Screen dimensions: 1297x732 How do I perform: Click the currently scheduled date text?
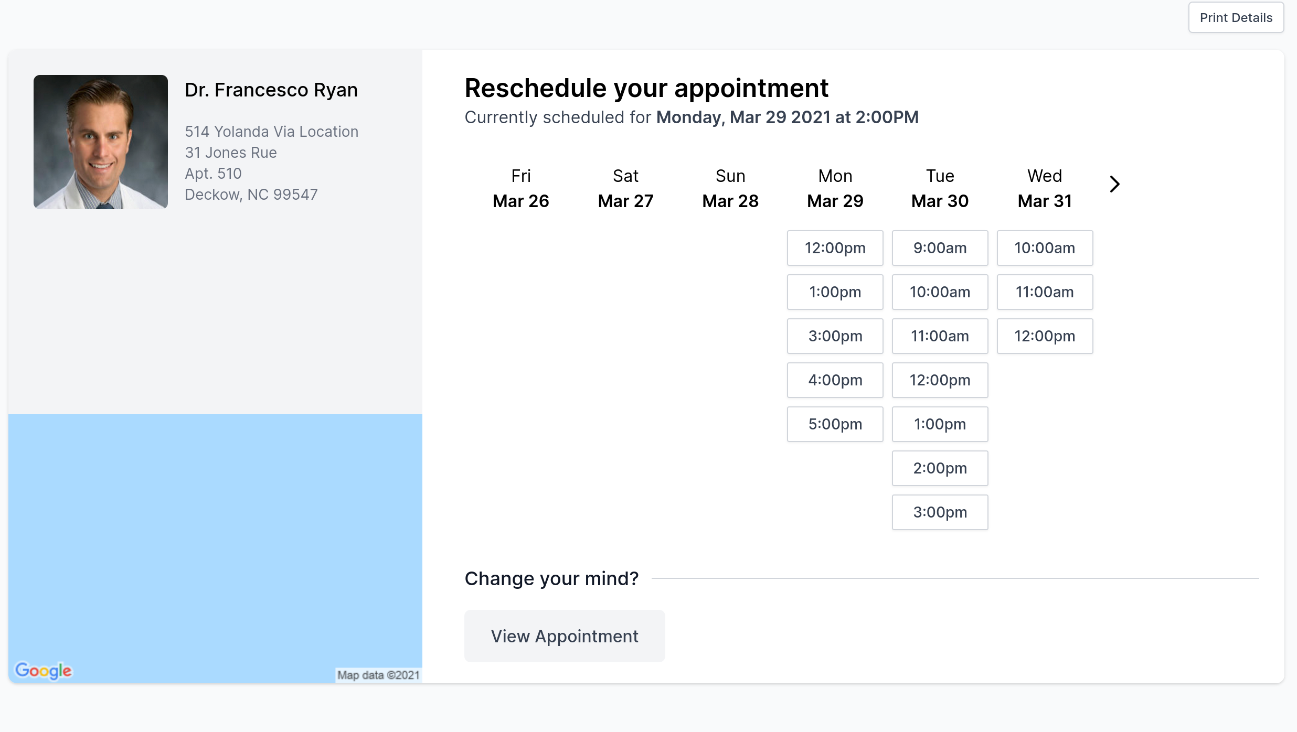[x=788, y=117]
